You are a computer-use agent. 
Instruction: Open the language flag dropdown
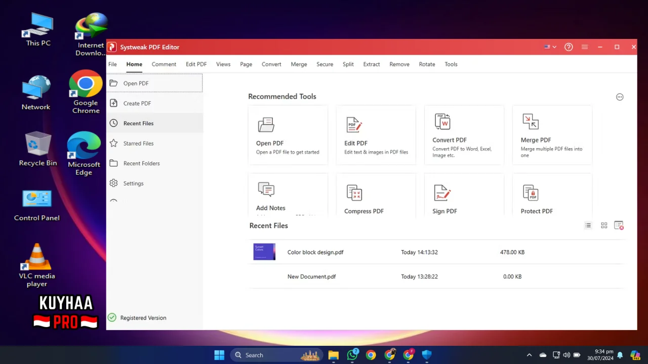550,47
